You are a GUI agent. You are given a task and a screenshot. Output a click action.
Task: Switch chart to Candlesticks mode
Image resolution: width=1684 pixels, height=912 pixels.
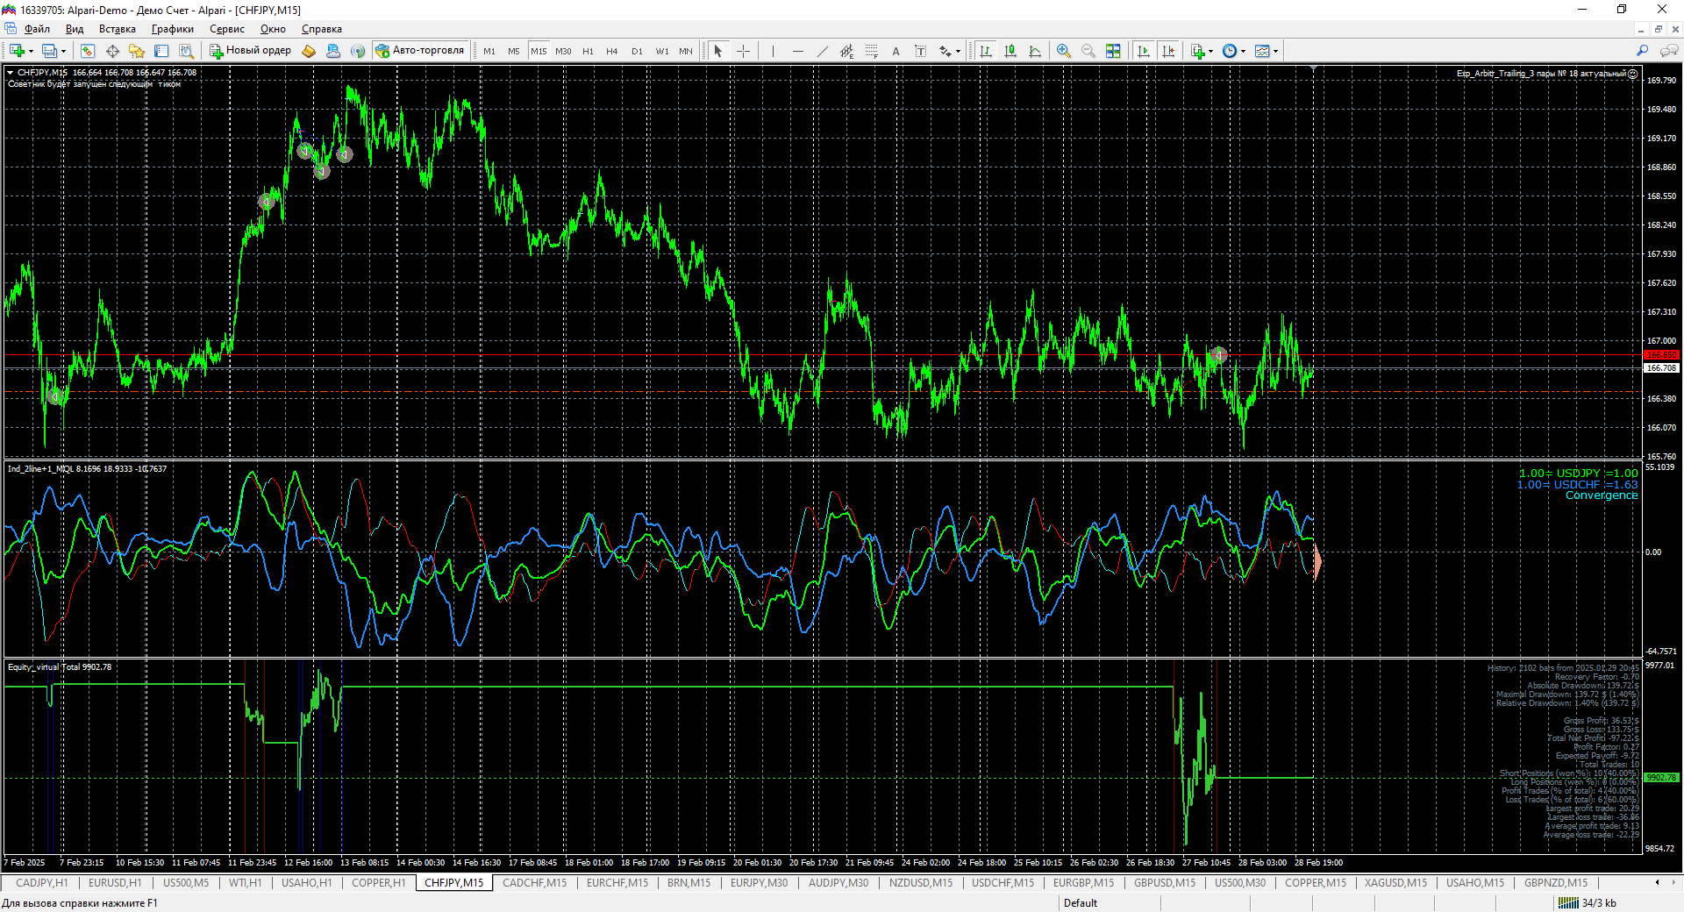point(1010,51)
